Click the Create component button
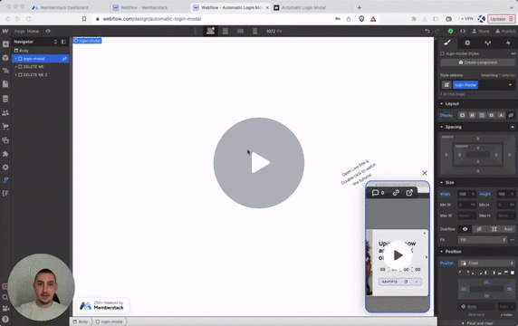The width and height of the screenshot is (518, 326). (x=477, y=62)
